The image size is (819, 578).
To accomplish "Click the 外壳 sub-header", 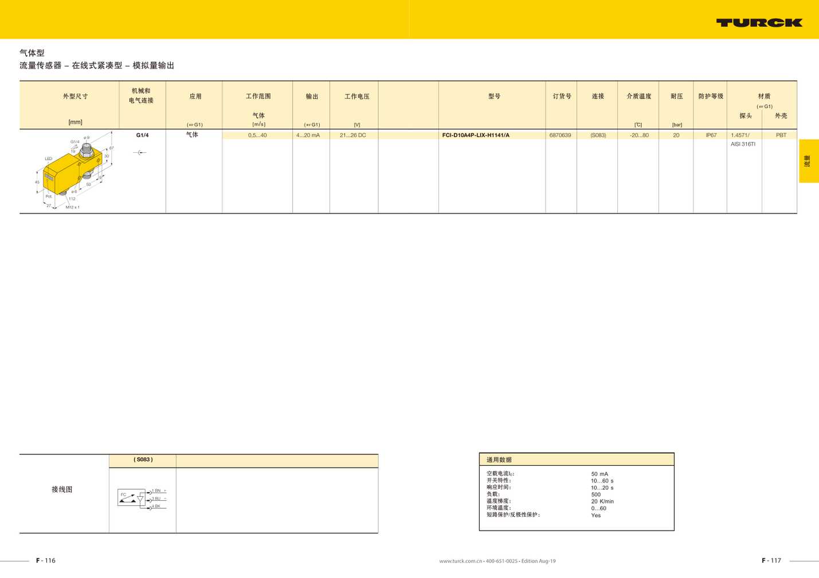I will pos(781,116).
